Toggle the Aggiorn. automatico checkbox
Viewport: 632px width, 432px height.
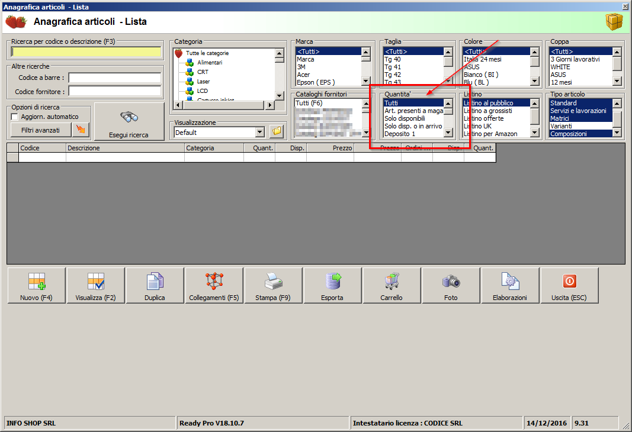tap(15, 117)
